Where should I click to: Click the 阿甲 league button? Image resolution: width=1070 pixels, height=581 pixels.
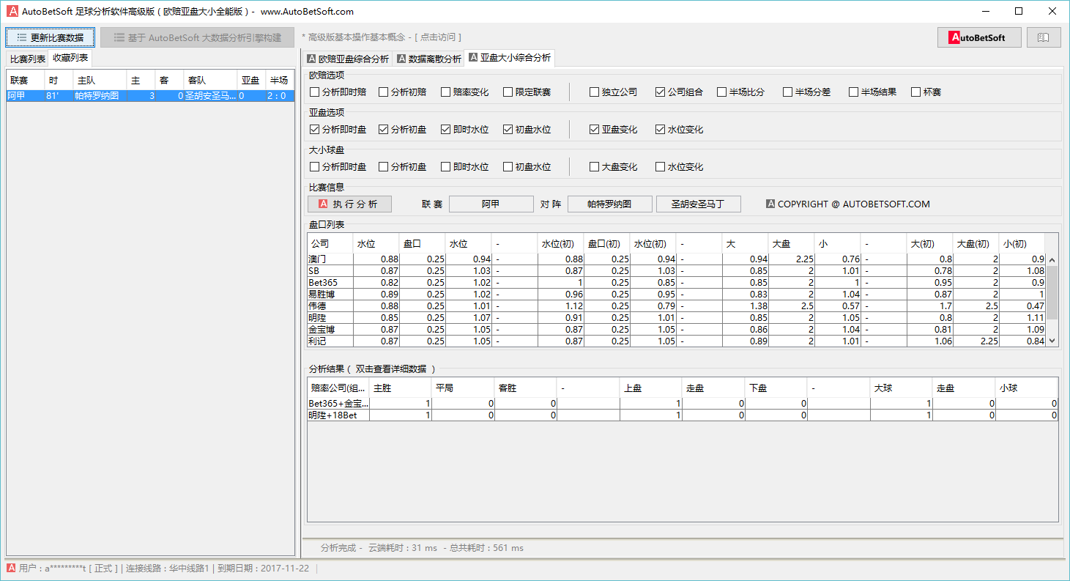click(x=491, y=204)
